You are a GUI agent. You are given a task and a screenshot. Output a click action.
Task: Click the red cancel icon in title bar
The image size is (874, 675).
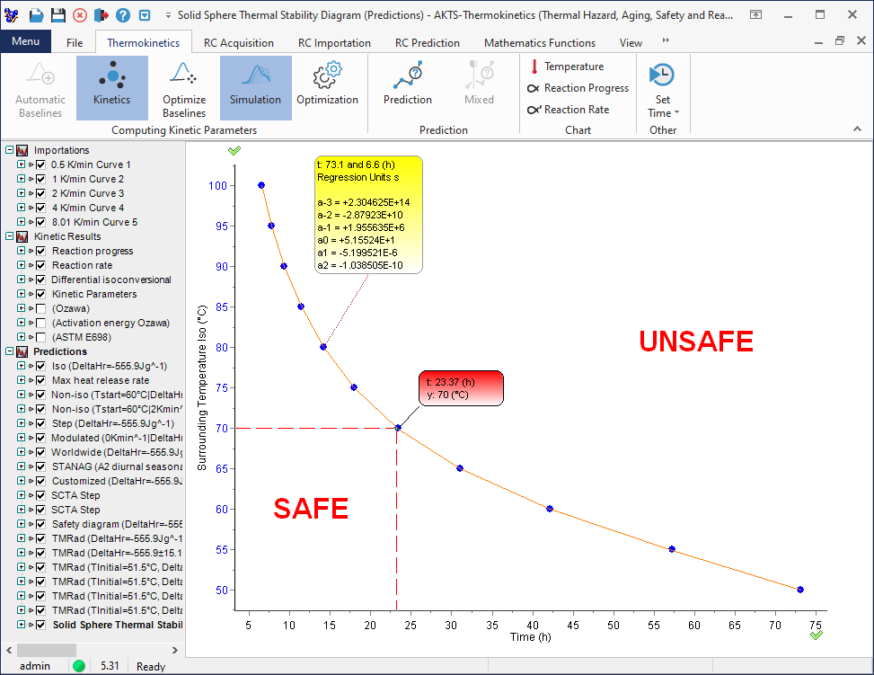point(80,15)
